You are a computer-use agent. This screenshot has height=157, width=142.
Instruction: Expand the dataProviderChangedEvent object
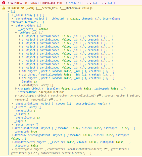pos(12,135)
